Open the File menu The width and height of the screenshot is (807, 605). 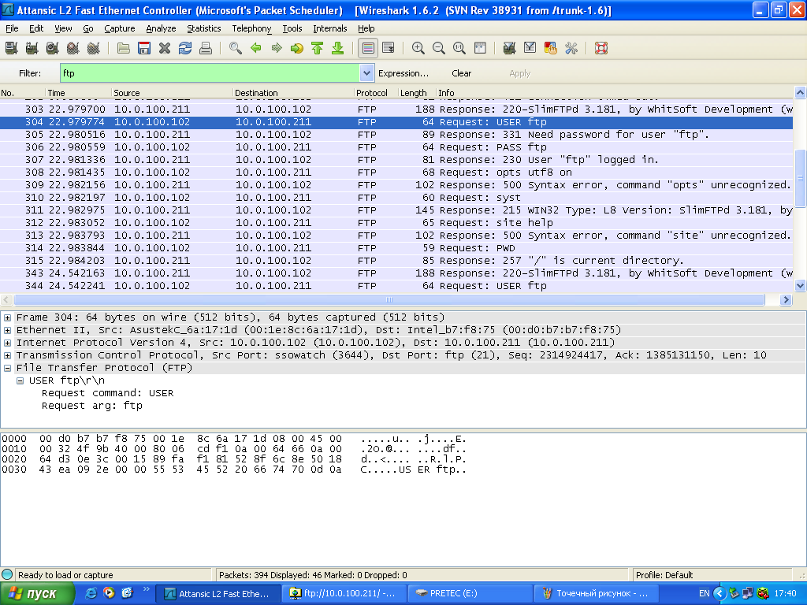point(12,28)
